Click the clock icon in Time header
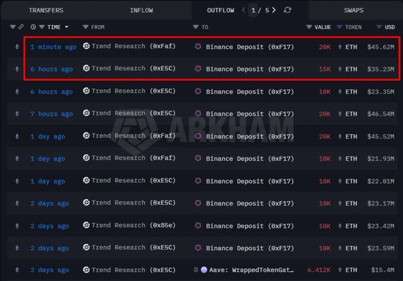Image resolution: width=403 pixels, height=281 pixels. coord(33,27)
